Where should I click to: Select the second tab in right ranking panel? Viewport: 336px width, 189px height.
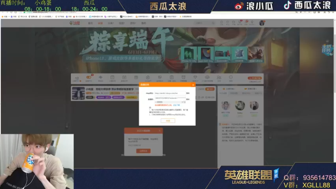(x=234, y=93)
